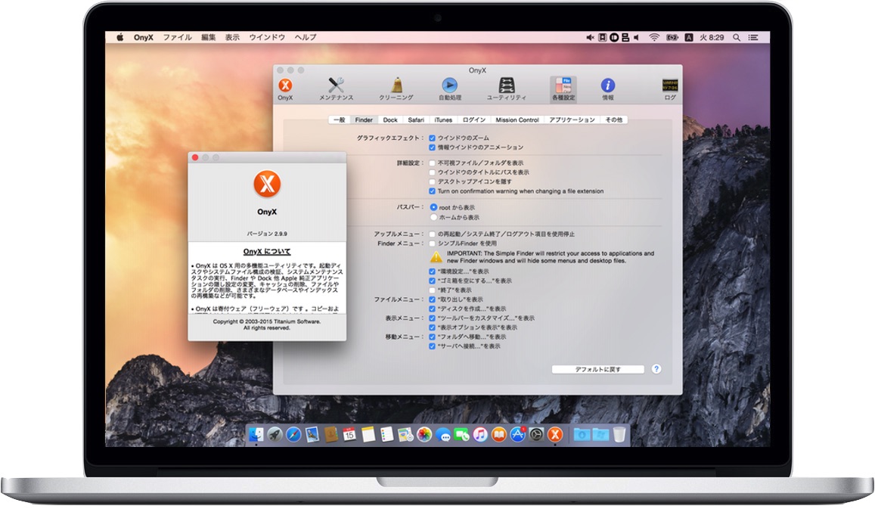Switch to the Dock tab
This screenshot has height=512, width=875.
click(x=390, y=120)
